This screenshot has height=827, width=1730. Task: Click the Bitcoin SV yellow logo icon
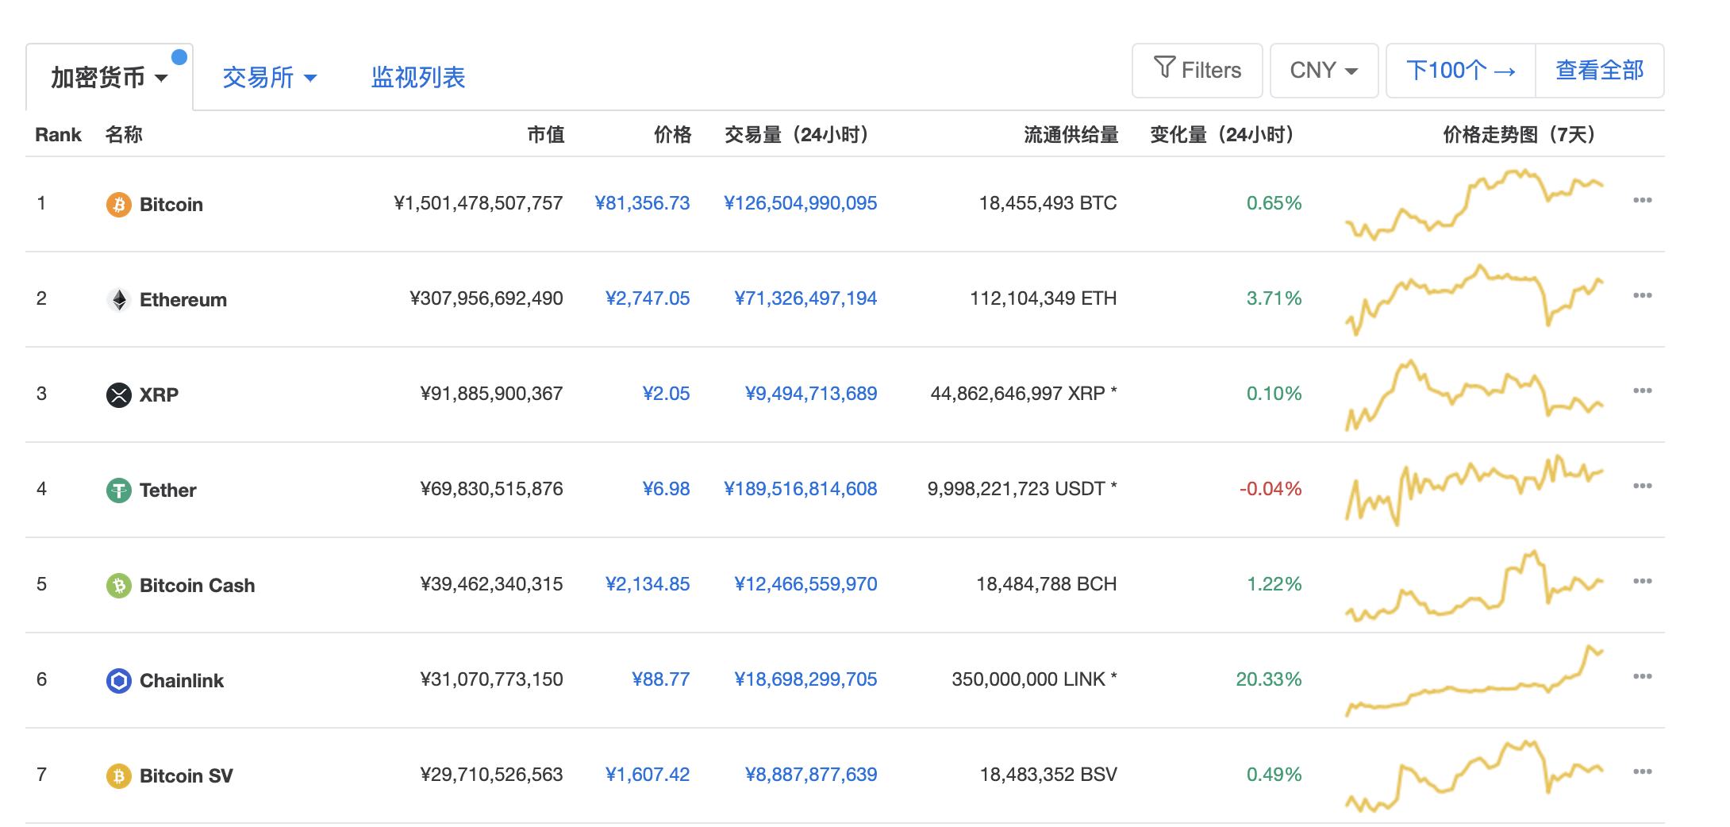tap(119, 776)
